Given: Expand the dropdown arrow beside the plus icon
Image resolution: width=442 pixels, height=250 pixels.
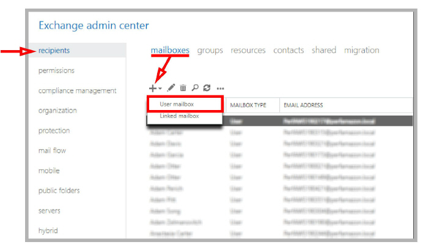Looking at the screenshot, I should coord(160,89).
